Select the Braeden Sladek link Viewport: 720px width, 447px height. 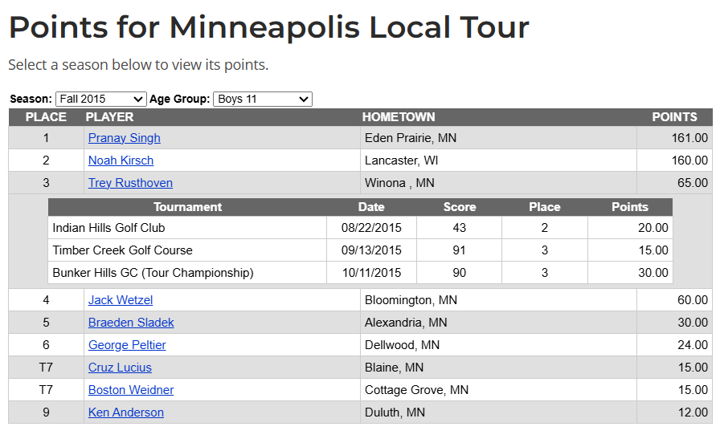click(131, 323)
